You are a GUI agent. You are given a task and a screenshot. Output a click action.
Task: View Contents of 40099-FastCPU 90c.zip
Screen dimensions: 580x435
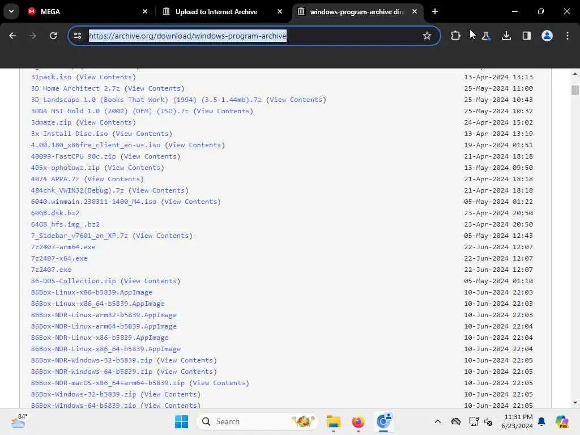click(x=150, y=156)
